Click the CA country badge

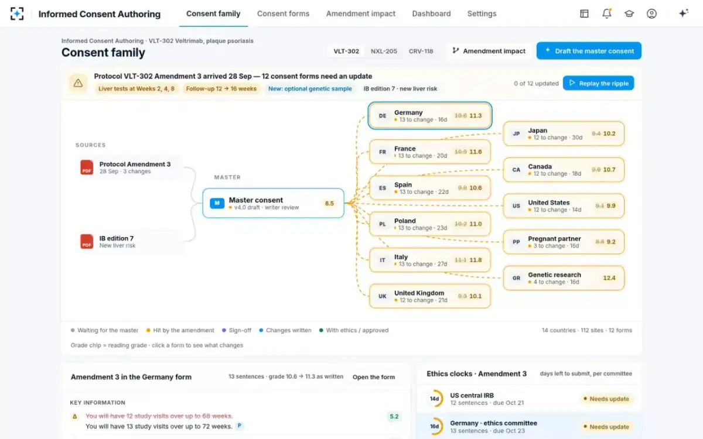(516, 170)
